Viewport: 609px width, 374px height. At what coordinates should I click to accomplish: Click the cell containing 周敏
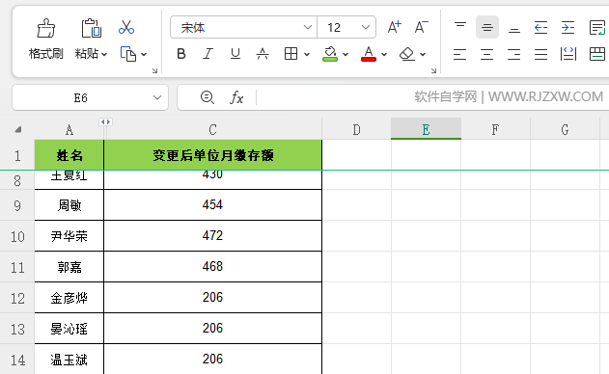[x=69, y=205]
